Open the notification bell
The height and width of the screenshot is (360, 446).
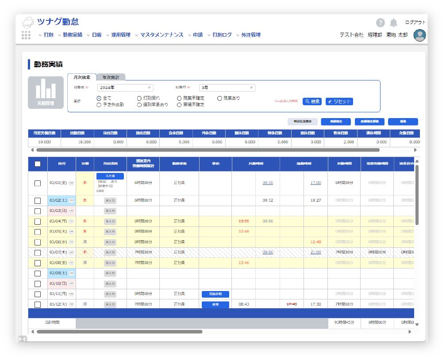click(393, 23)
